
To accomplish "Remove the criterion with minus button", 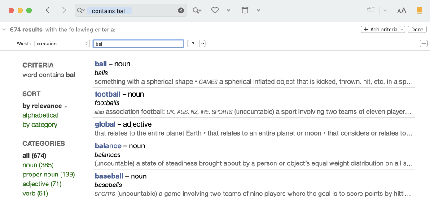I will [x=423, y=44].
